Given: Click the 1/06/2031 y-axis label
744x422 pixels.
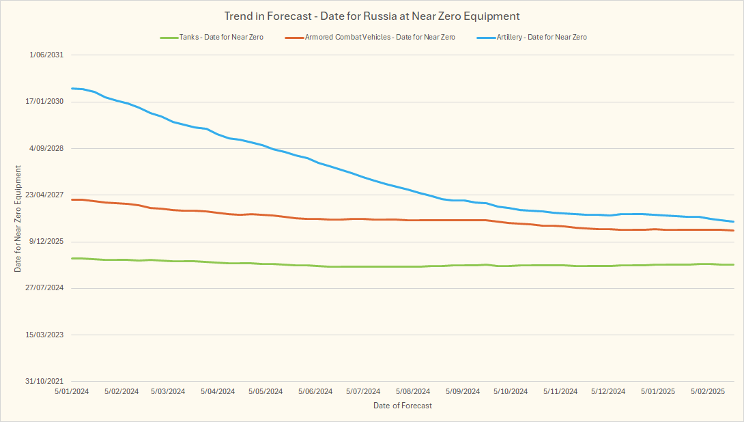Looking at the screenshot, I should coord(46,55).
